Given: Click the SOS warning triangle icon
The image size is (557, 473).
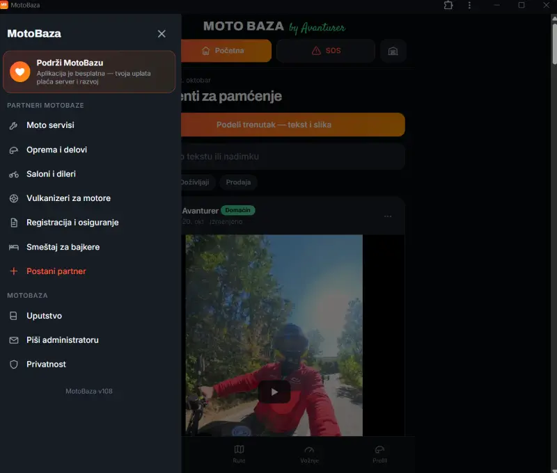Looking at the screenshot, I should [x=316, y=51].
